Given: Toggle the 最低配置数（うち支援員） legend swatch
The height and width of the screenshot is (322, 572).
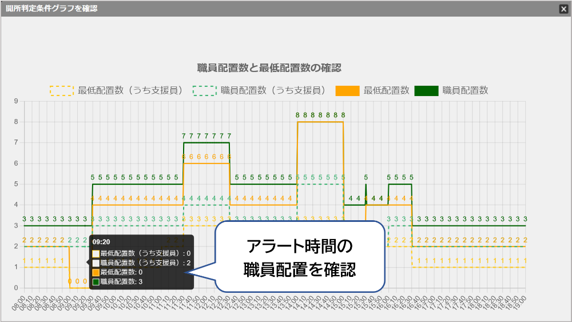Looking at the screenshot, I should 62,91.
